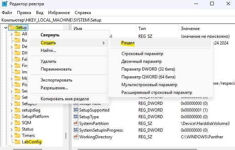Expand the Status key
Image resolution: width=235 pixels, height=150 pixels.
tap(11, 130)
